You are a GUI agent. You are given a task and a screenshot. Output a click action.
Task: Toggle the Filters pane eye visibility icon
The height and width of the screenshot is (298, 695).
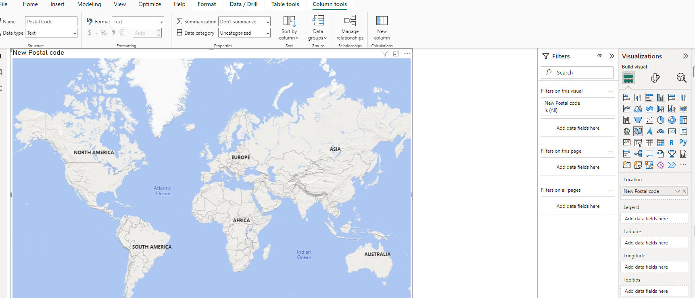coord(600,56)
